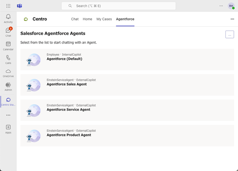The height and width of the screenshot is (171, 238).
Task: Select Centro Sta... app in sidebar
Action: pos(8,102)
